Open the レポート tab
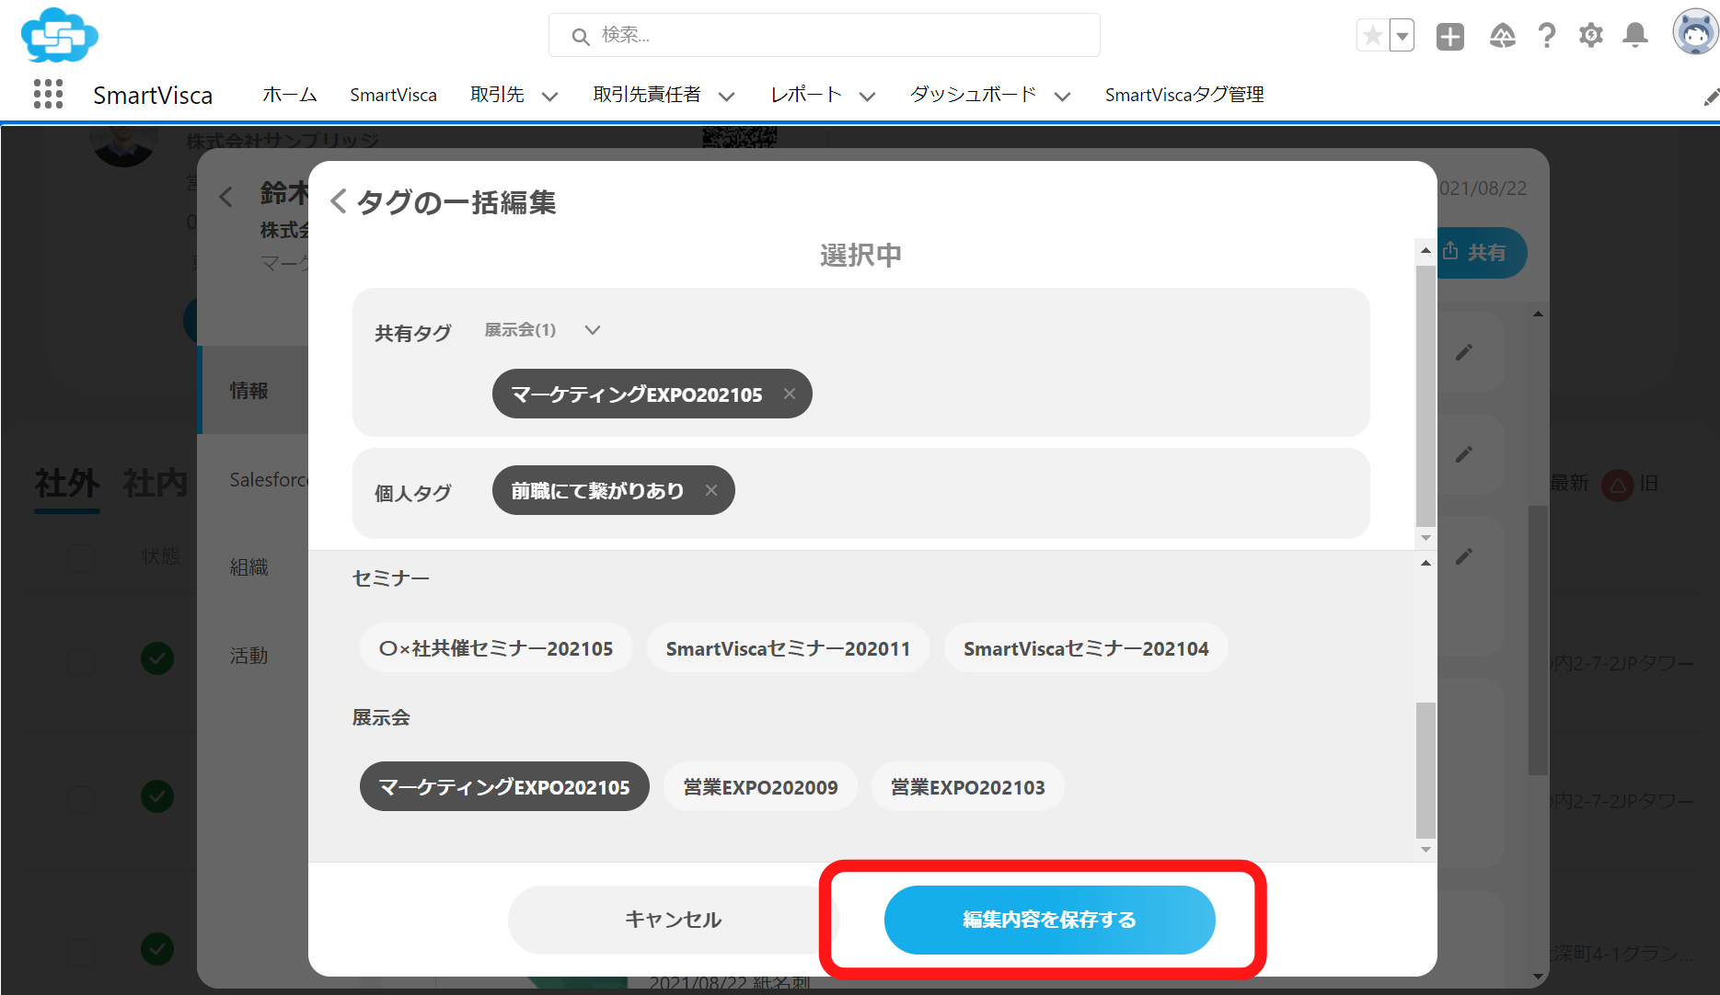Screen dimensions: 1720x995 click(806, 95)
